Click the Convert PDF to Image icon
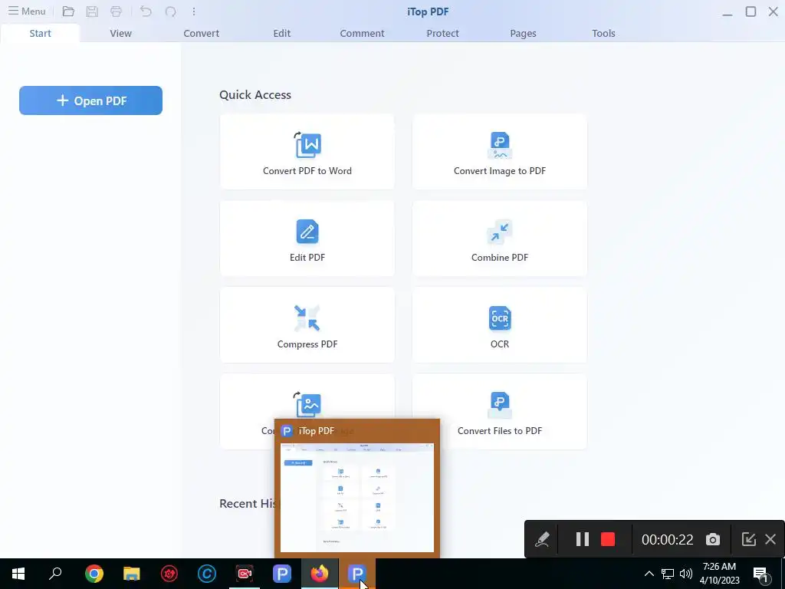Image resolution: width=785 pixels, height=589 pixels. [307, 403]
